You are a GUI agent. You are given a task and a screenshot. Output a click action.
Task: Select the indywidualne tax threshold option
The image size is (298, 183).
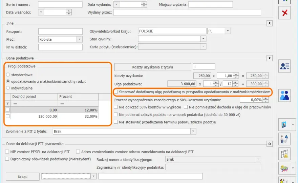[8, 88]
